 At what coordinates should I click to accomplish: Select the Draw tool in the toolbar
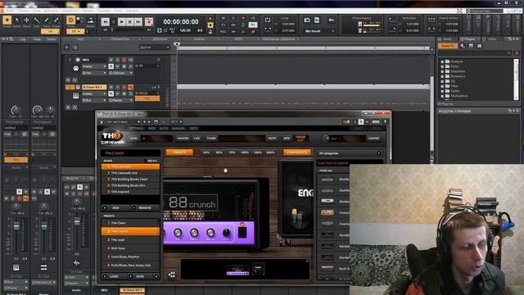point(47,20)
